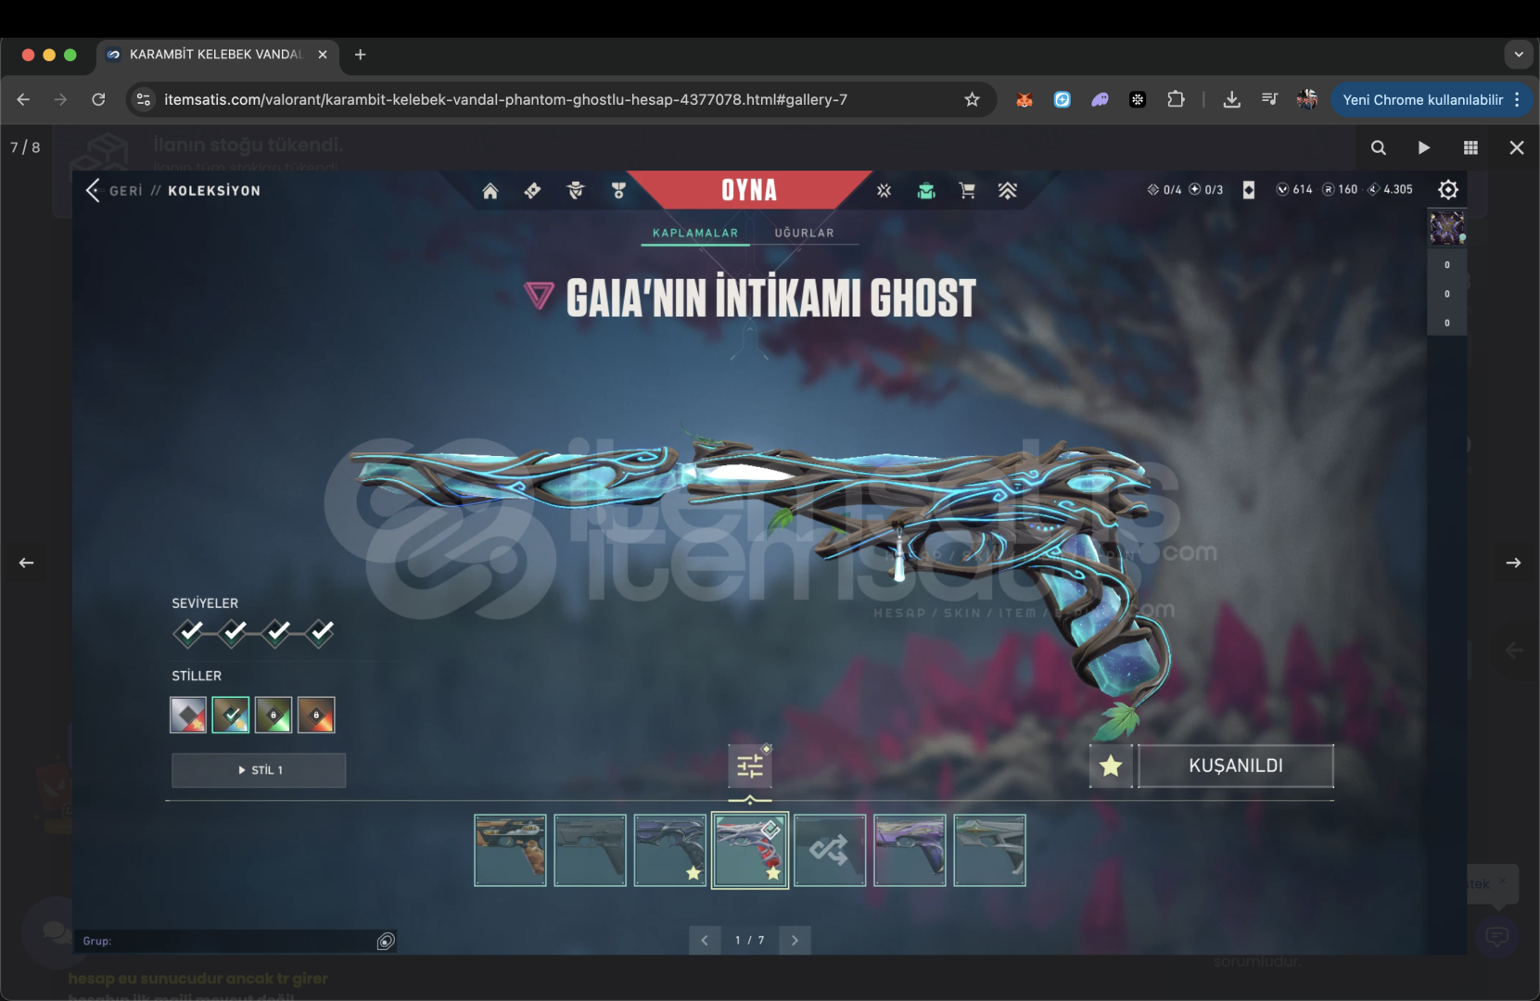This screenshot has width=1540, height=1001.
Task: Click the address bar URL
Action: click(505, 99)
